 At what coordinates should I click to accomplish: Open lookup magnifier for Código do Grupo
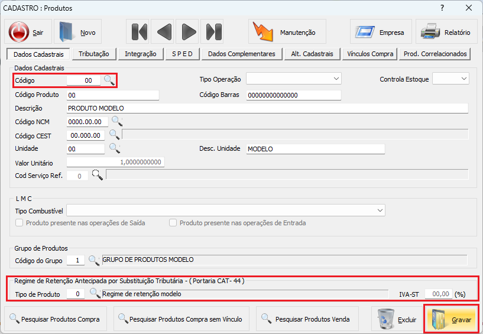93,260
